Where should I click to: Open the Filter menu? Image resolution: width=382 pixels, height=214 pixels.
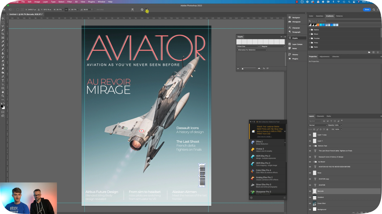click(x=70, y=2)
